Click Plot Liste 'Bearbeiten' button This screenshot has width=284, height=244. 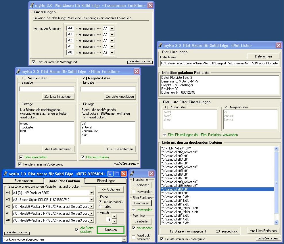point(142,221)
